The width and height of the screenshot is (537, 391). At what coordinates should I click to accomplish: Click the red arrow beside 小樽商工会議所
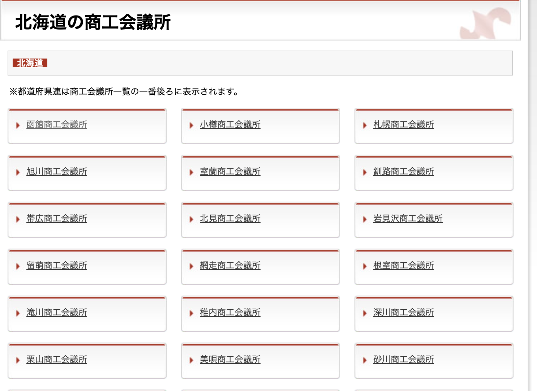pos(191,125)
